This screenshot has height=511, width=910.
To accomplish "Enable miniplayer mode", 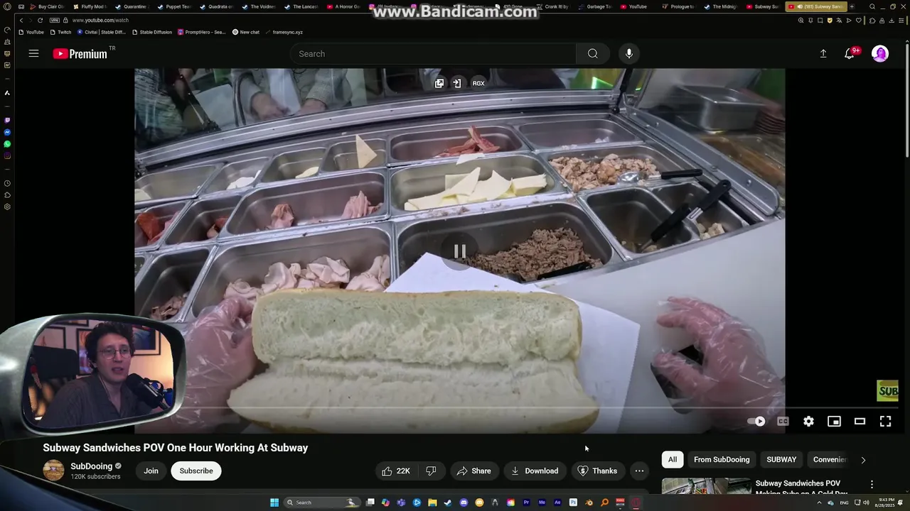I will (834, 422).
